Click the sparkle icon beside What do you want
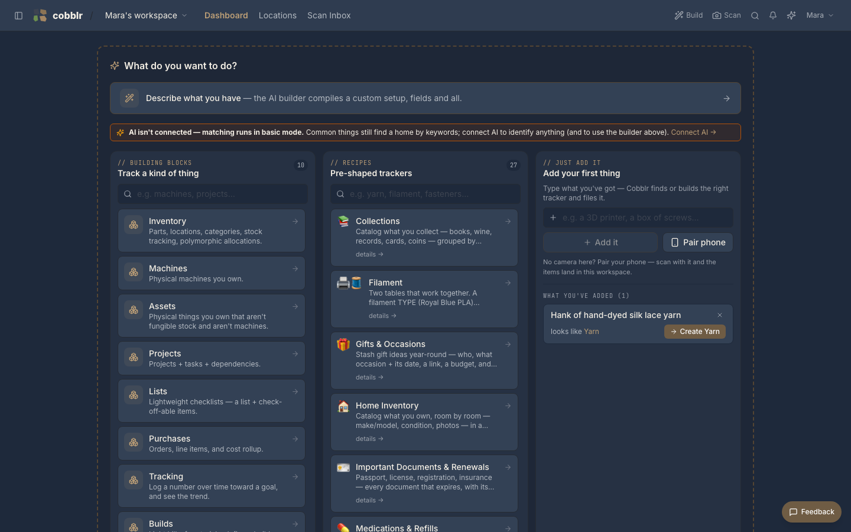This screenshot has width=851, height=532. 115,66
